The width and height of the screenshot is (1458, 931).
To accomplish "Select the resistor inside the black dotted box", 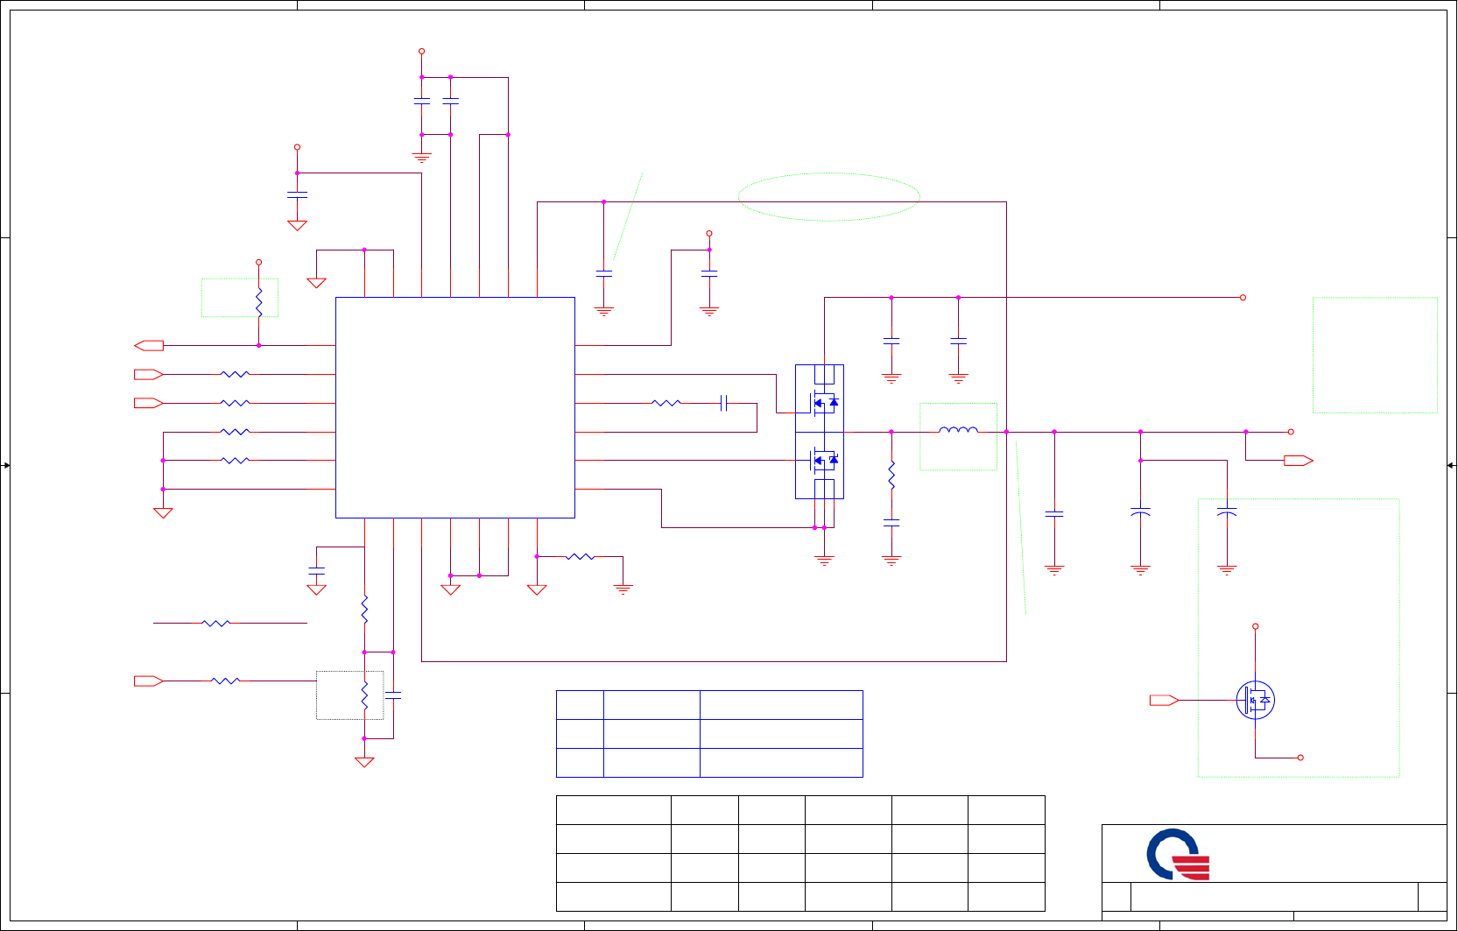I will tap(364, 695).
